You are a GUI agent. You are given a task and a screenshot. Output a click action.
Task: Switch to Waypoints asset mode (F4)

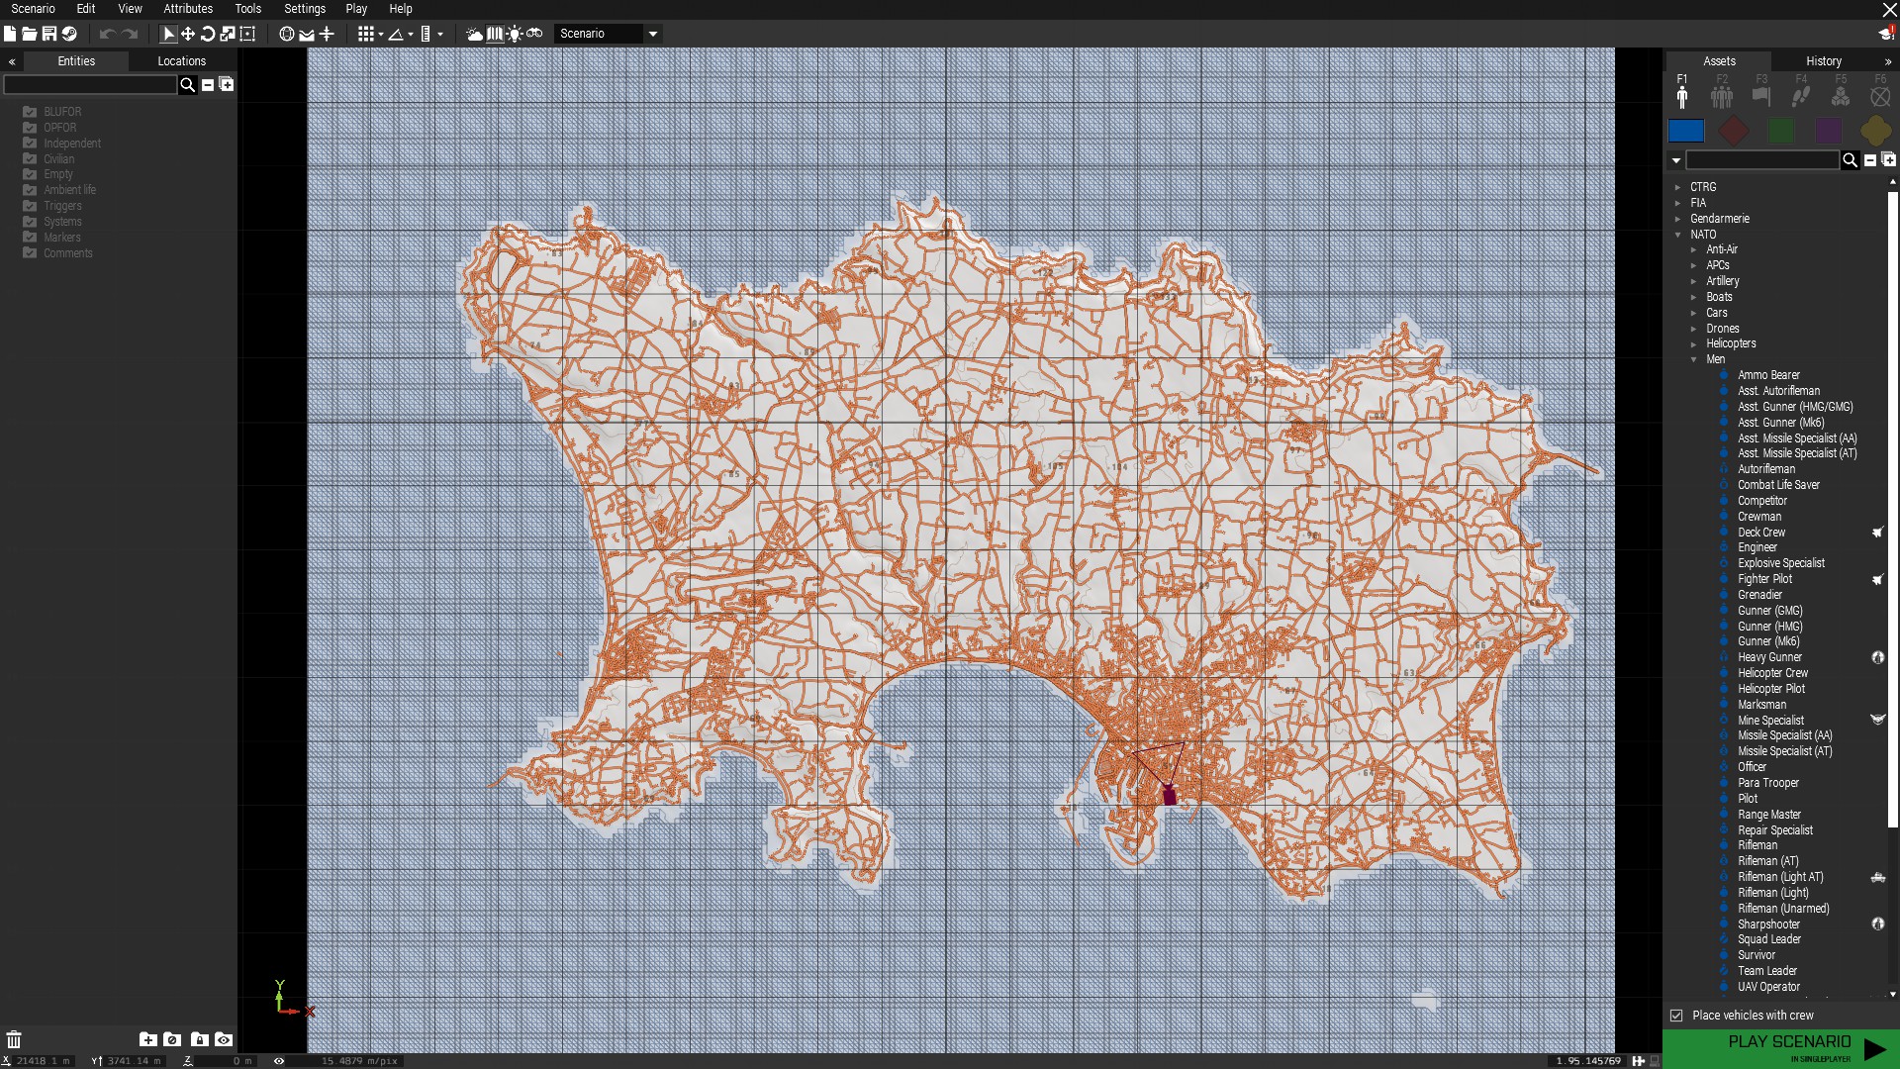click(x=1801, y=96)
